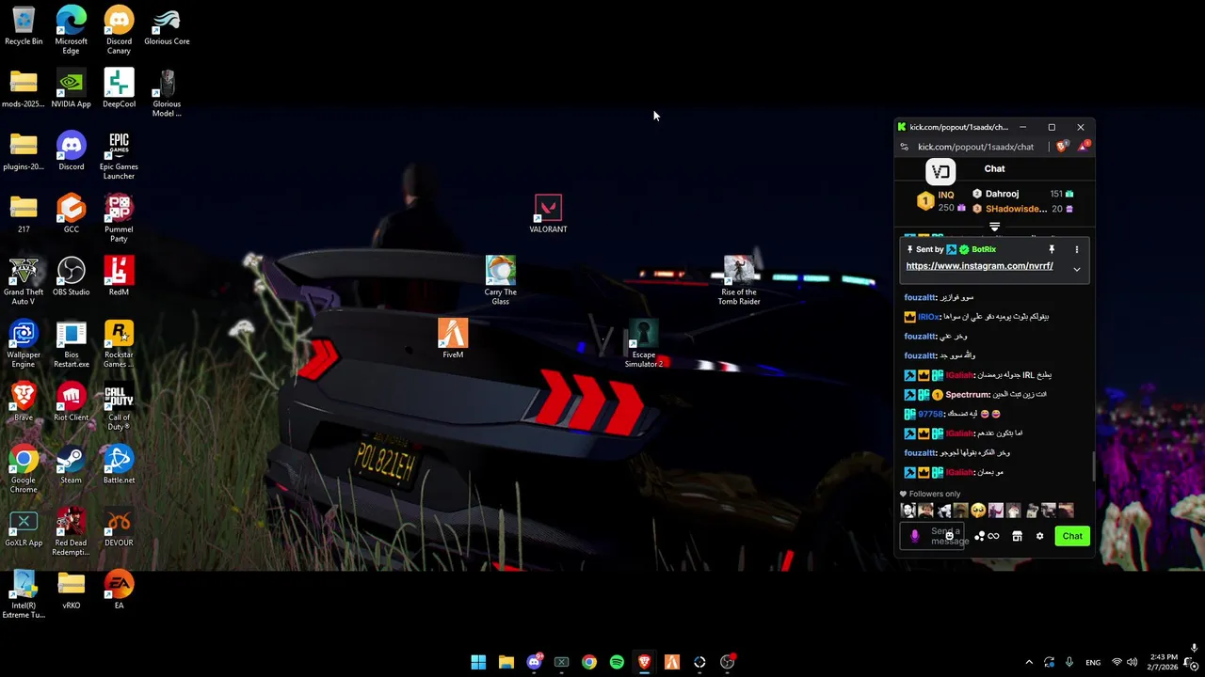Open Glorious Core desktop shortcut

(167, 25)
